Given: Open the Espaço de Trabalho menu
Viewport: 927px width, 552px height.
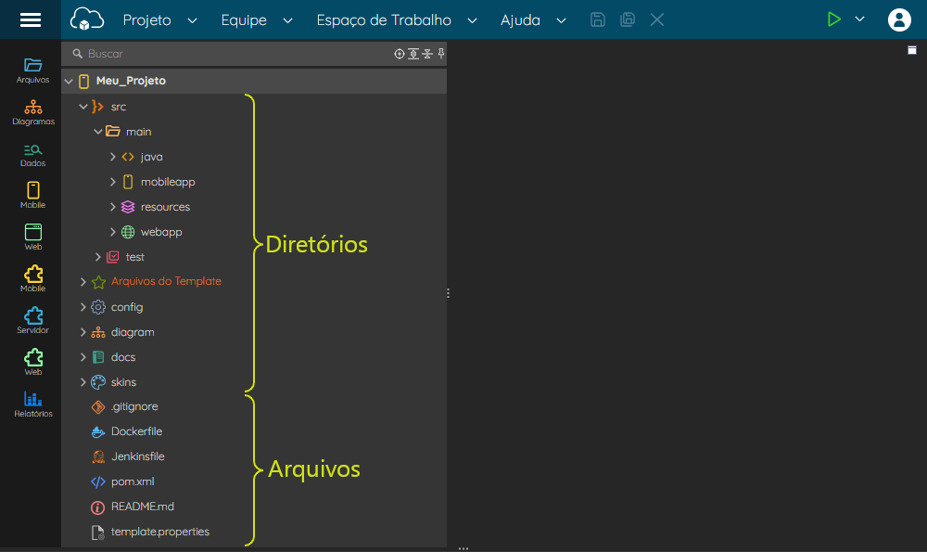Looking at the screenshot, I should pos(397,20).
